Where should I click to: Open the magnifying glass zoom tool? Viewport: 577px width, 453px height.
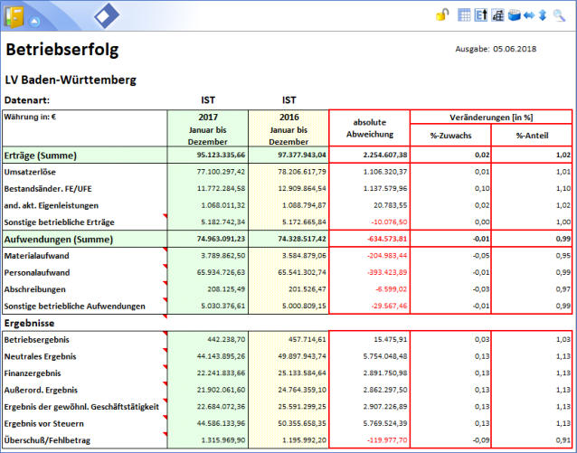[x=559, y=14]
